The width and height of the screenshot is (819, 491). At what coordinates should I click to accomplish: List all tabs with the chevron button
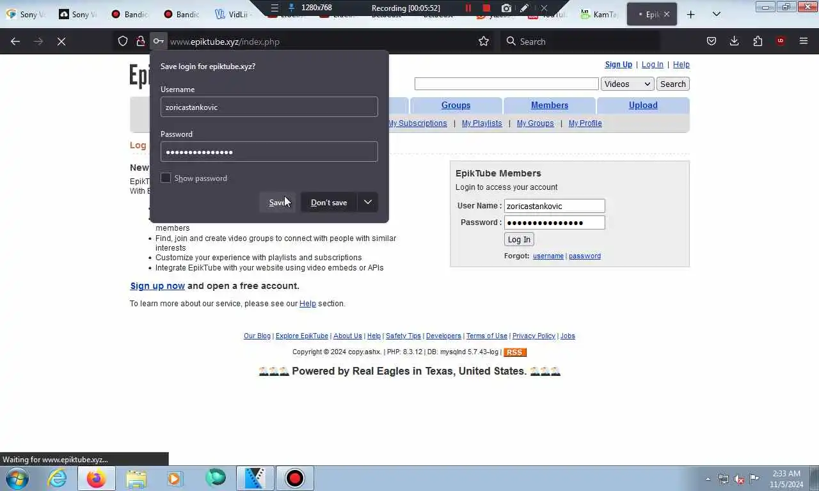point(717,14)
